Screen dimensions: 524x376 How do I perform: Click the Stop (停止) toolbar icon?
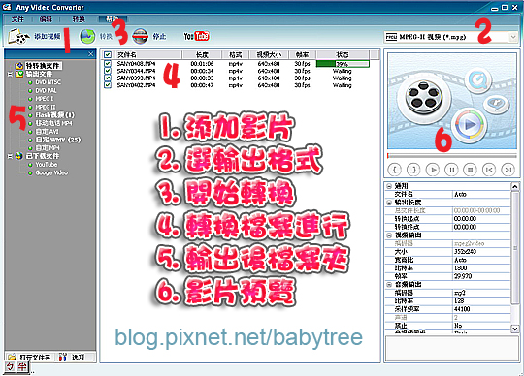coord(140,36)
